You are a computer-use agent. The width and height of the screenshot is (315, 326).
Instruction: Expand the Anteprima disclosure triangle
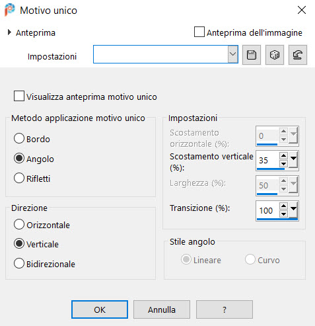pyautogui.click(x=9, y=32)
